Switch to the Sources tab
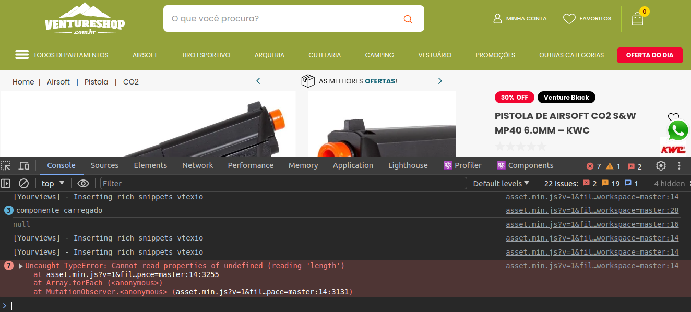691x312 pixels. 104,165
